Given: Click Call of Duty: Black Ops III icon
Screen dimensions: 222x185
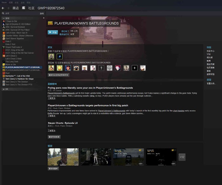Looking at the screenshot, I should click(x=4, y=33).
